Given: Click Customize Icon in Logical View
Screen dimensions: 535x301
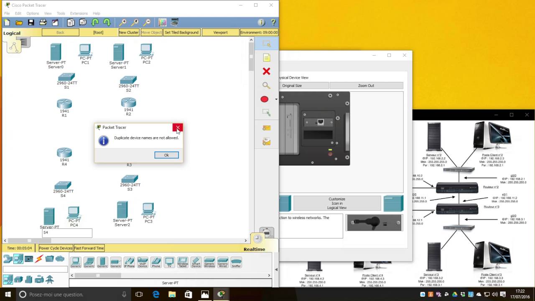Looking at the screenshot, I should [337, 204].
